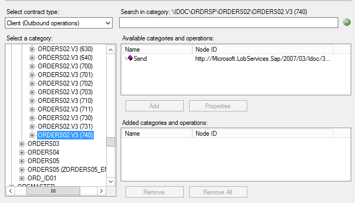Select the ORD_ID01 category
This screenshot has height=203, width=355.
pyautogui.click(x=42, y=178)
